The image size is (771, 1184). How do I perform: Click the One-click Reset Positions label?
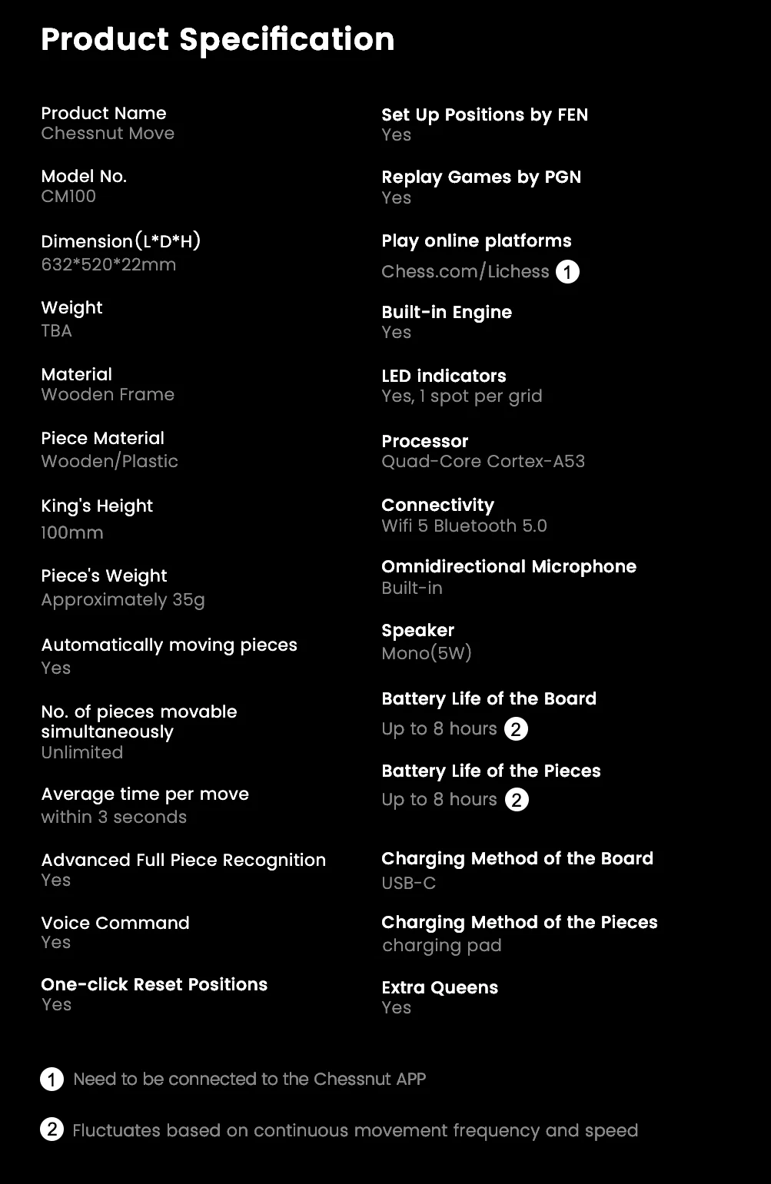(154, 985)
